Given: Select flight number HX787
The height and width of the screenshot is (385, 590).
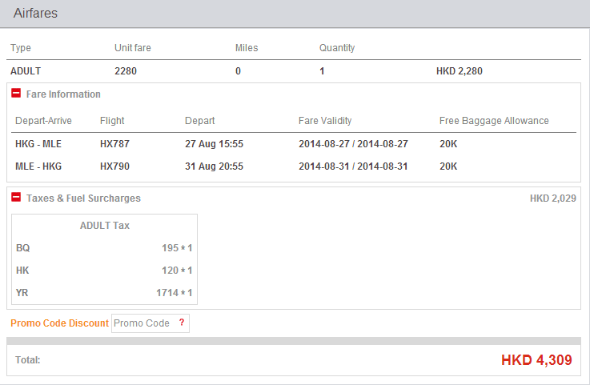Looking at the screenshot, I should coord(114,144).
